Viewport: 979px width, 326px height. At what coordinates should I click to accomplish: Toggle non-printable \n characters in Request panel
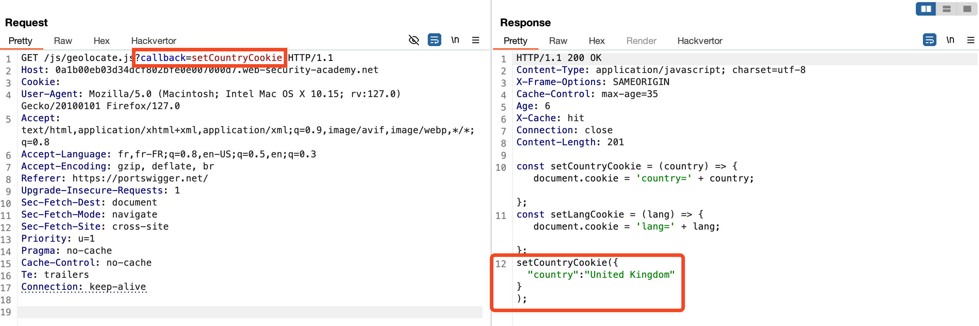[455, 40]
